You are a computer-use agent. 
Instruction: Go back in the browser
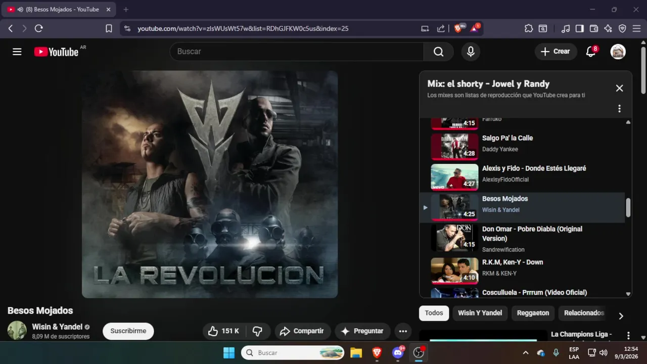(x=11, y=29)
